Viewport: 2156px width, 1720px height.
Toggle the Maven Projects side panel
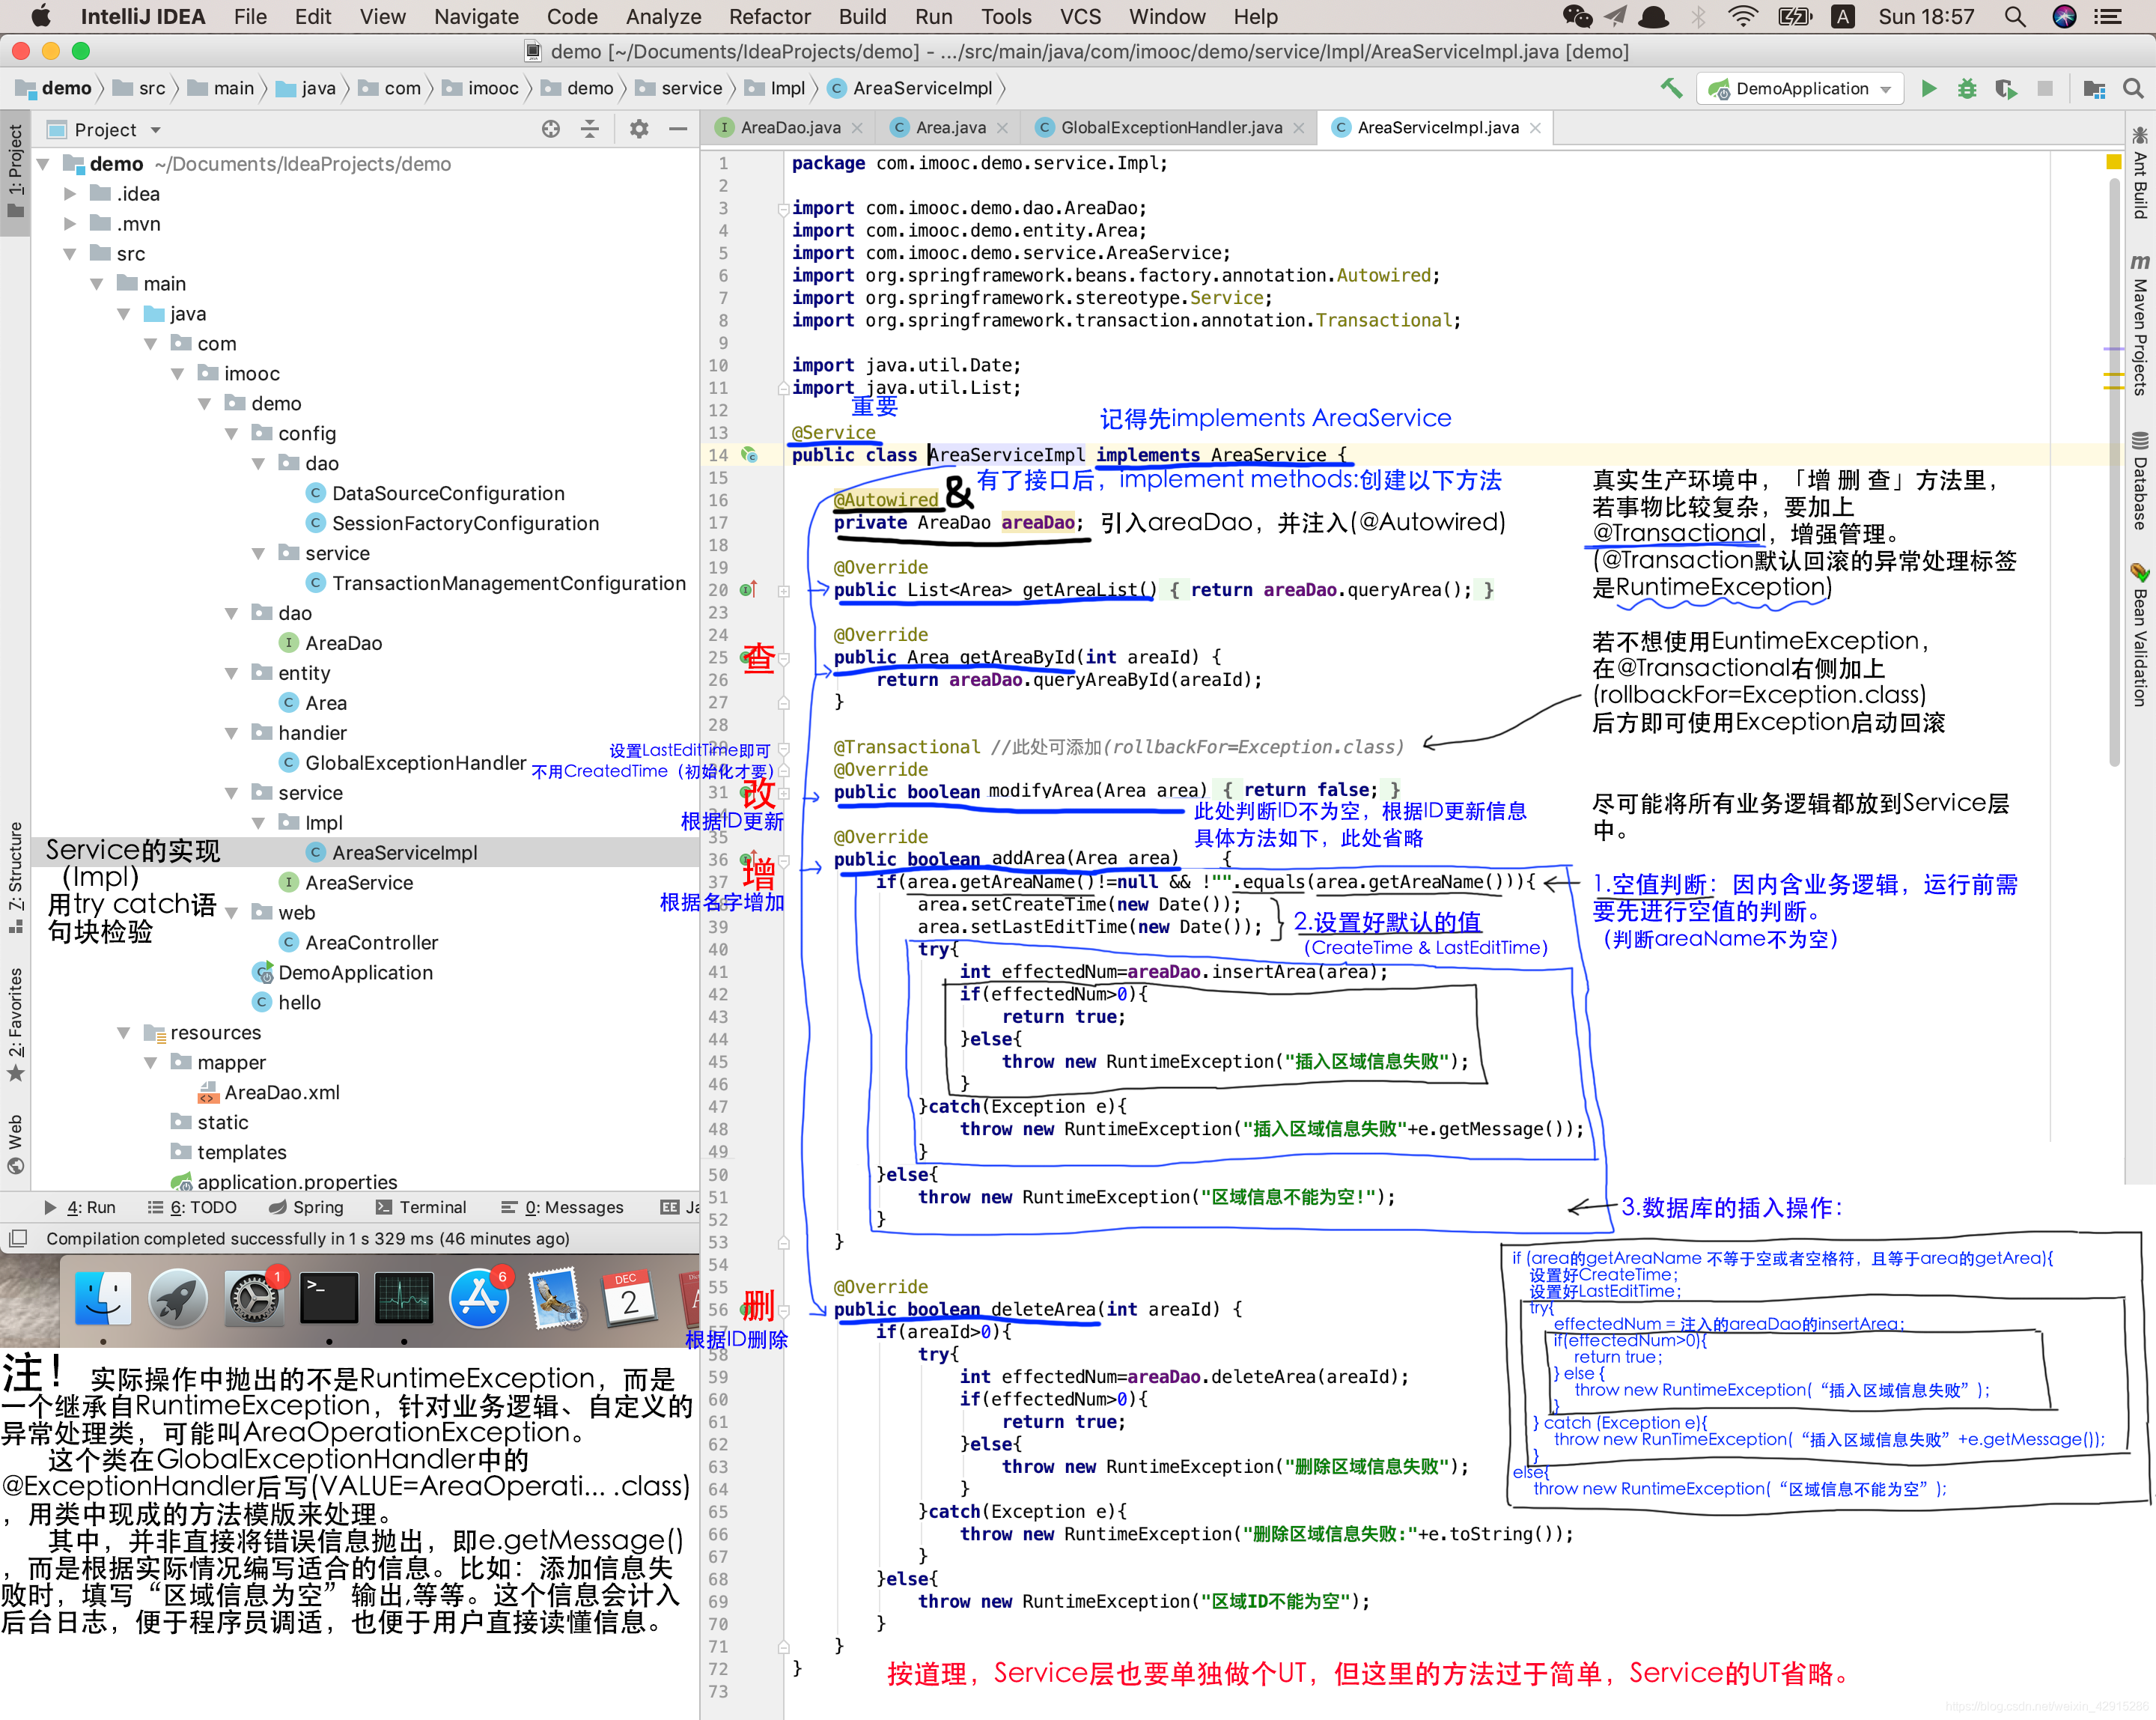click(2140, 325)
